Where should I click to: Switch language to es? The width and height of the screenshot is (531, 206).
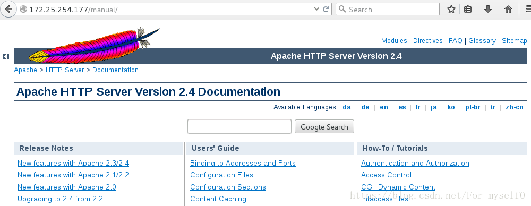(402, 107)
